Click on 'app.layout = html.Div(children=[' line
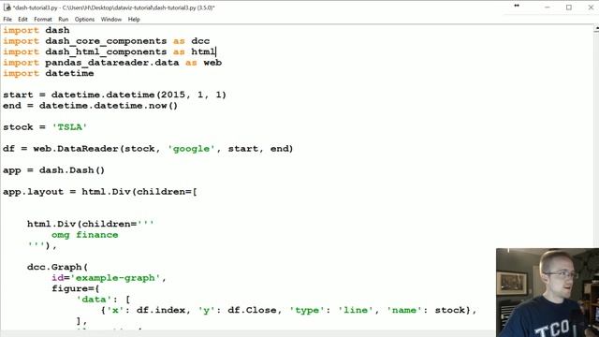Image resolution: width=599 pixels, height=337 pixels. click(100, 192)
